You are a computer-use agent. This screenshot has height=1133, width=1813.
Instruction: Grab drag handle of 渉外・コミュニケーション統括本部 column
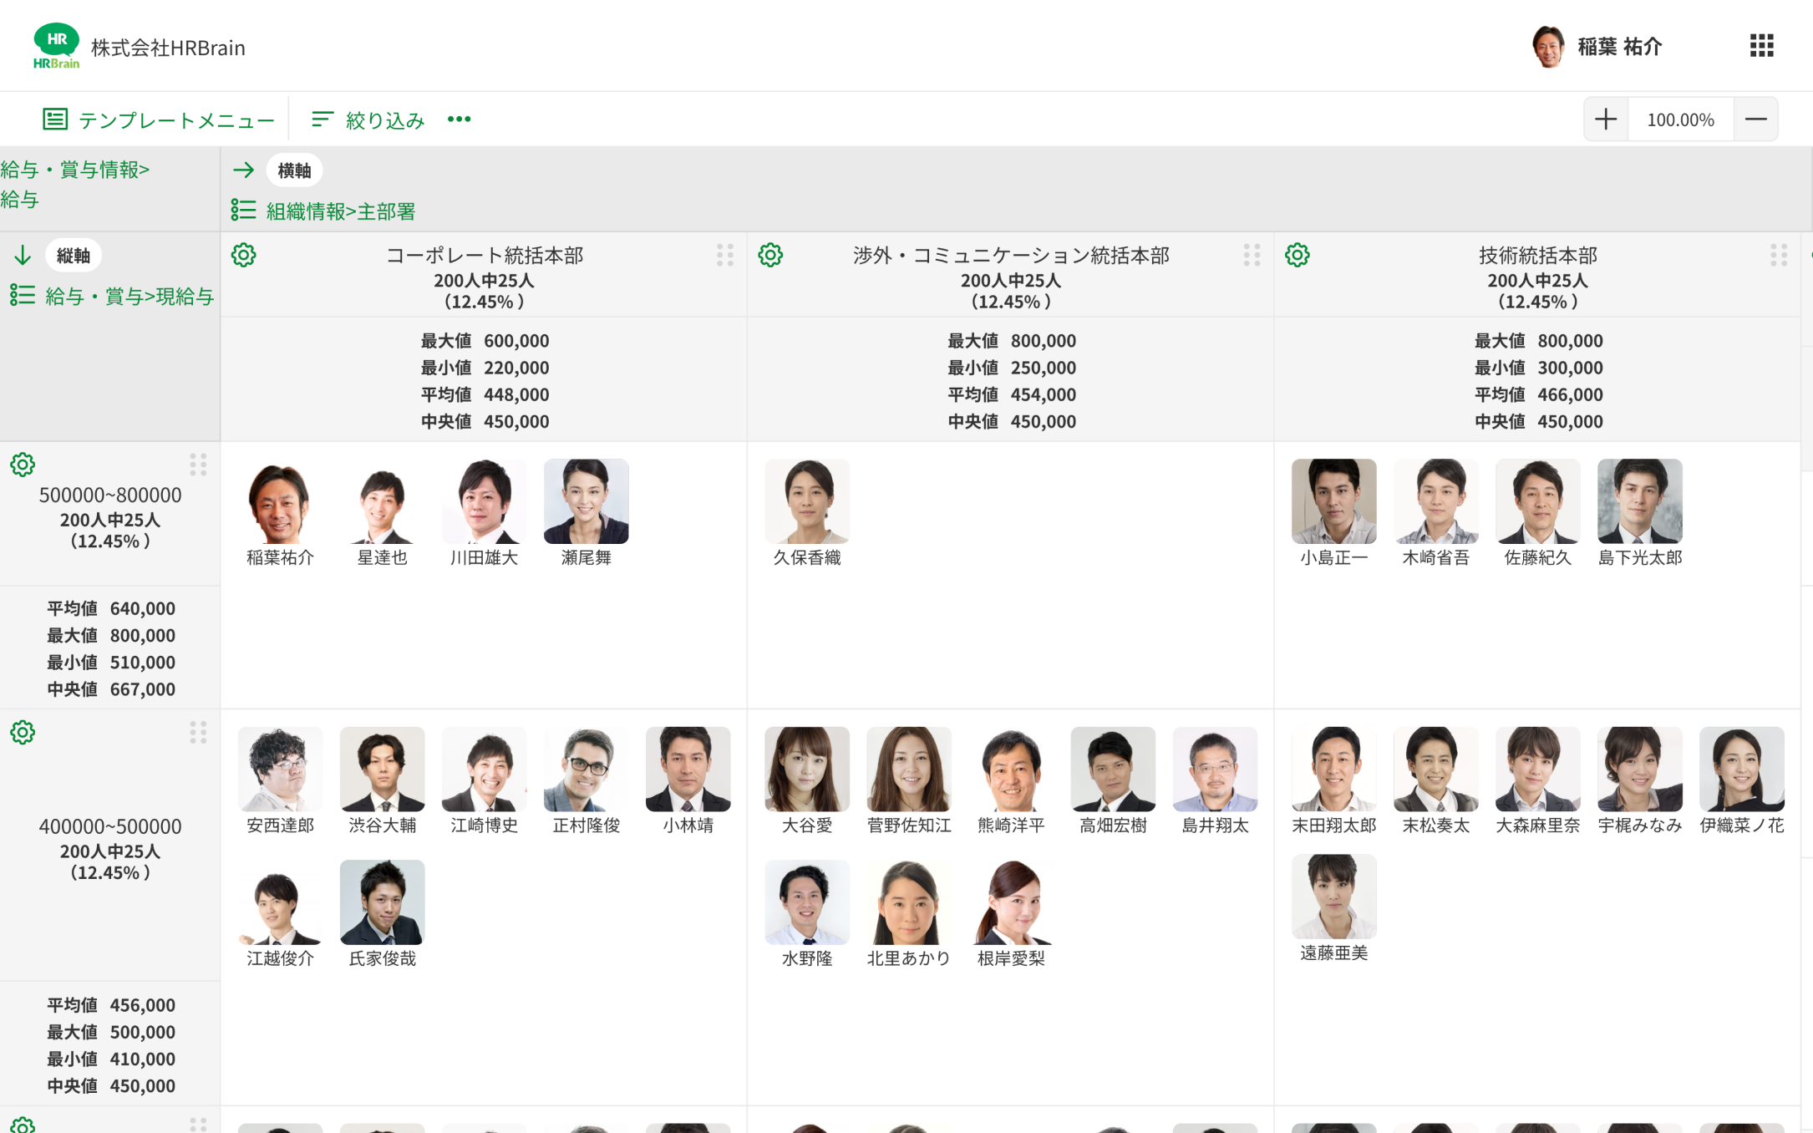tap(1251, 255)
